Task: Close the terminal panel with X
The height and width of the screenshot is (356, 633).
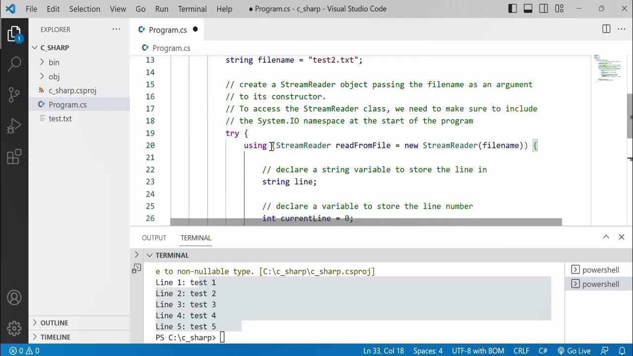Action: (622, 237)
